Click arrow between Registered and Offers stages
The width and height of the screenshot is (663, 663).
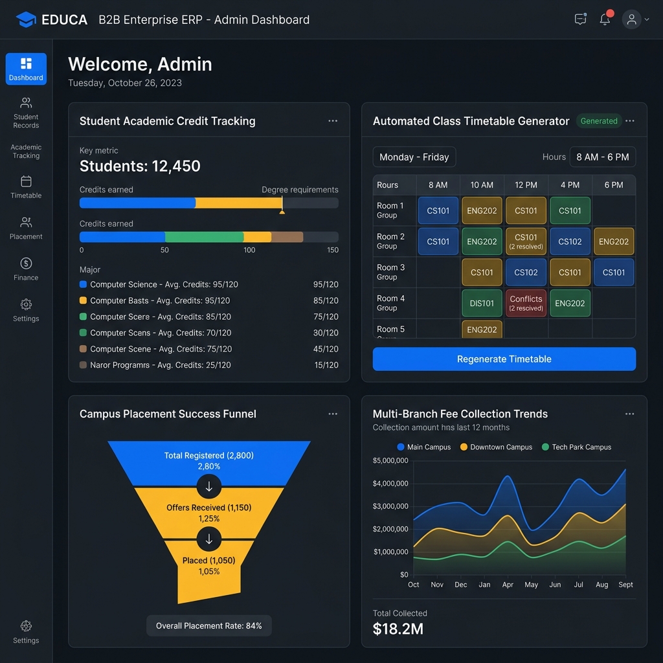[209, 487]
